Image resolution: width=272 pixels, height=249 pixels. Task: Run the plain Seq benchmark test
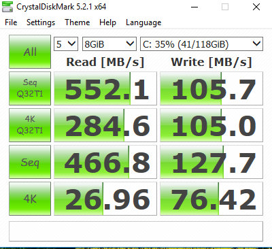pos(30,162)
